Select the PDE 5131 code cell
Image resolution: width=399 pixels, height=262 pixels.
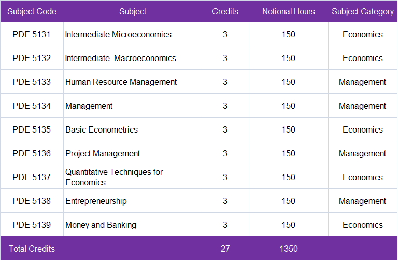(x=32, y=35)
